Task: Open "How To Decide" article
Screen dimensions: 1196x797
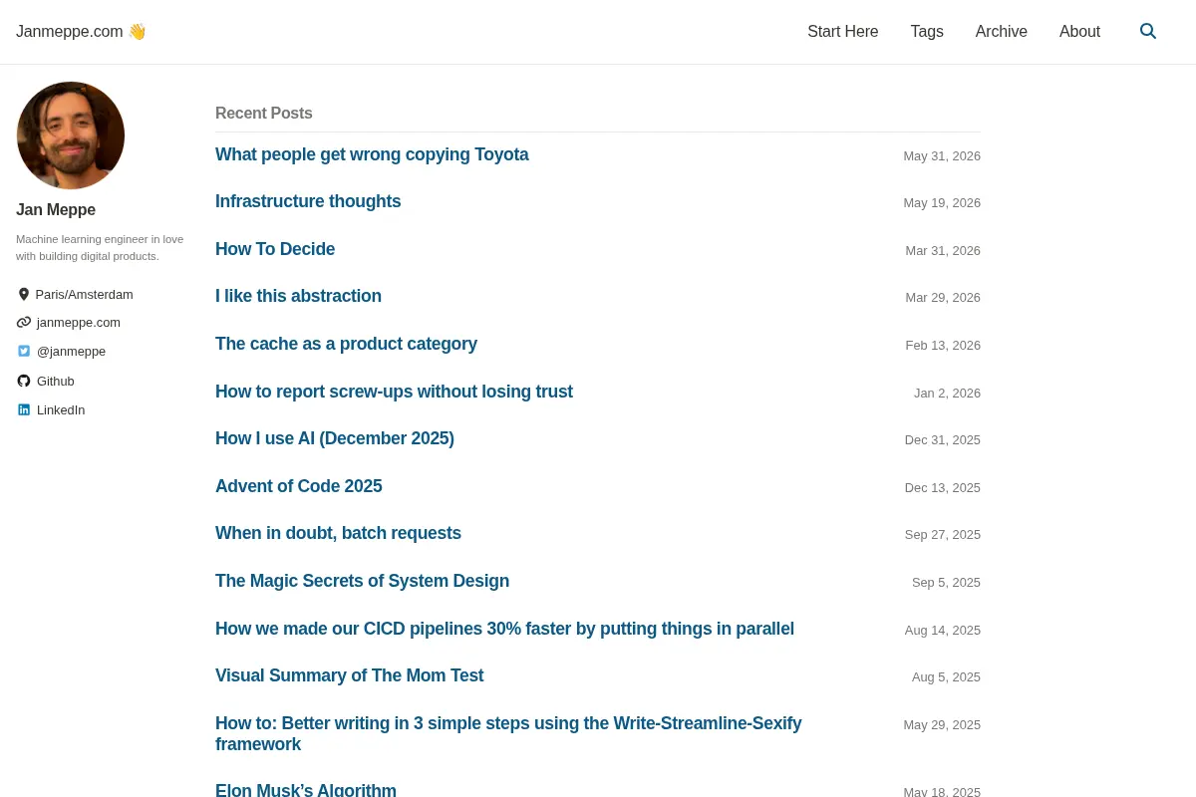Action: (x=275, y=249)
